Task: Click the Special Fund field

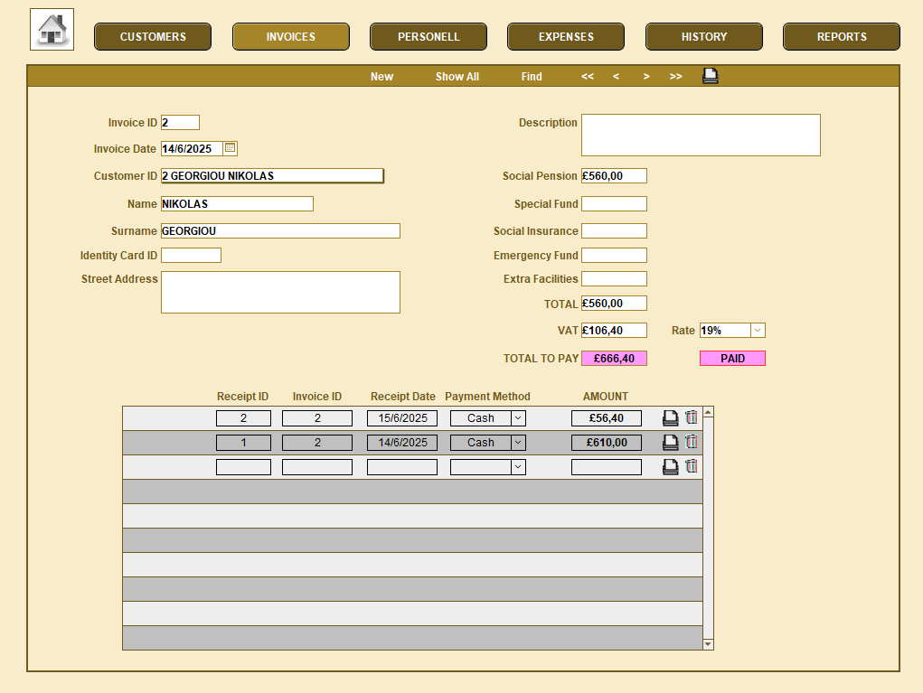Action: 614,203
